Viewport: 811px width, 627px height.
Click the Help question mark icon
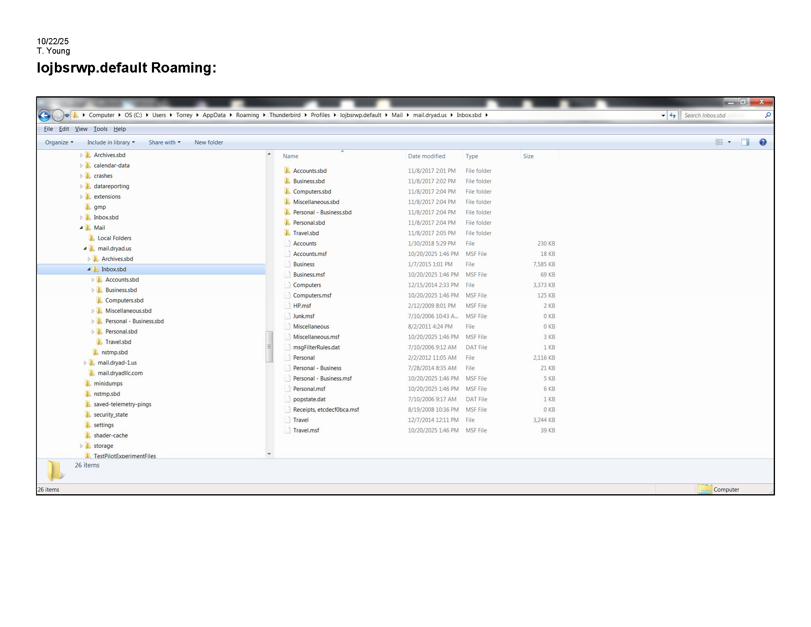(763, 142)
